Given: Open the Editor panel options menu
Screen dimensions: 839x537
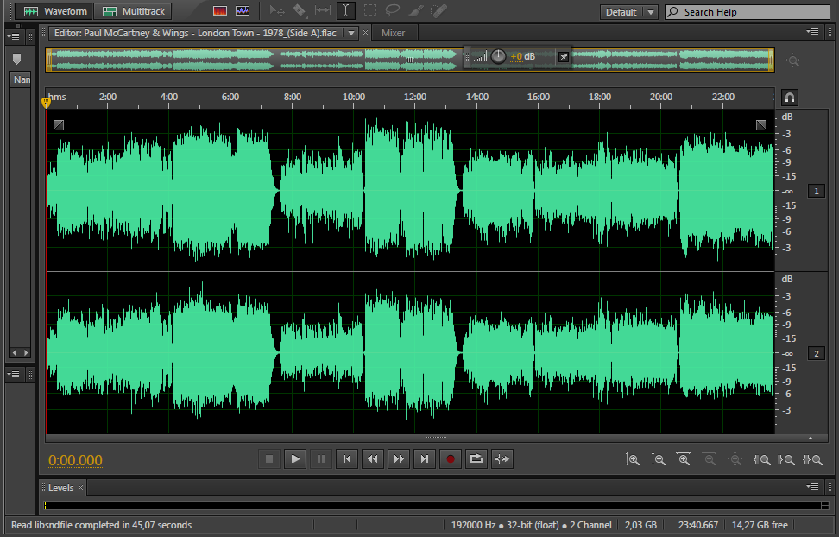Looking at the screenshot, I should (812, 32).
